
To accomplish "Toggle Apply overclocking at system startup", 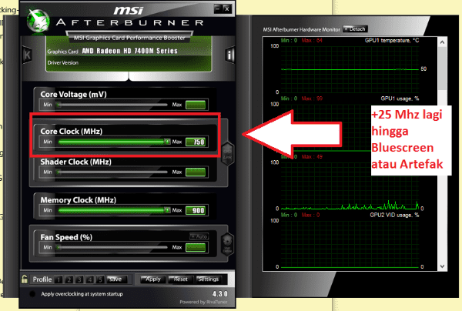I will pyautogui.click(x=32, y=293).
